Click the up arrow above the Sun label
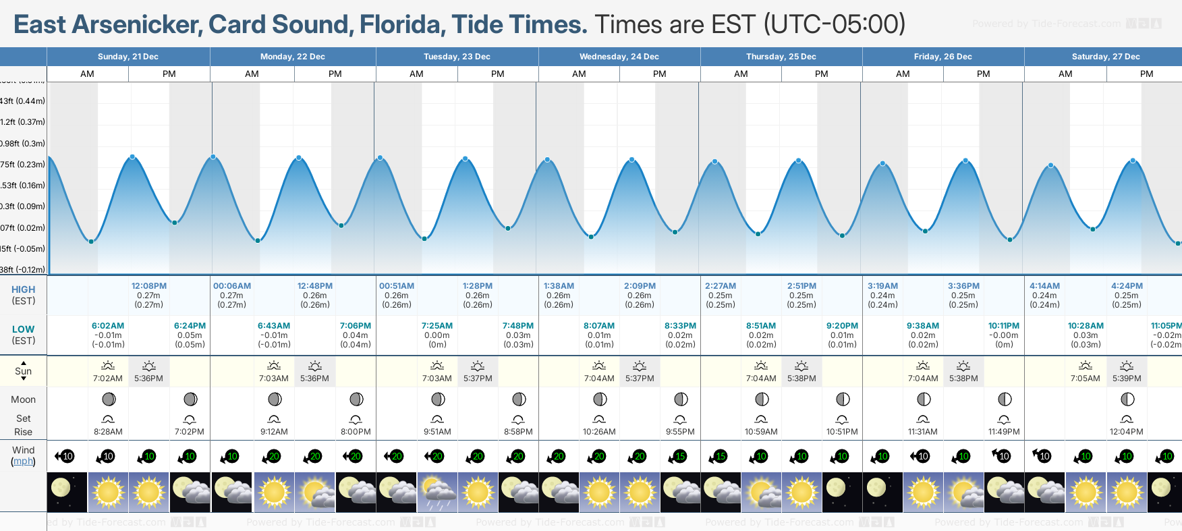 point(24,363)
